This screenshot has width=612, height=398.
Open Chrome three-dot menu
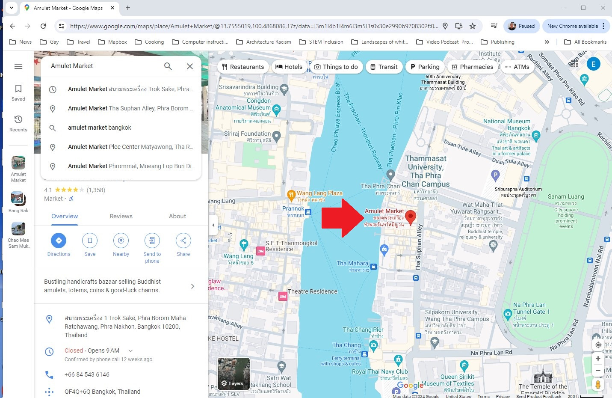point(603,26)
